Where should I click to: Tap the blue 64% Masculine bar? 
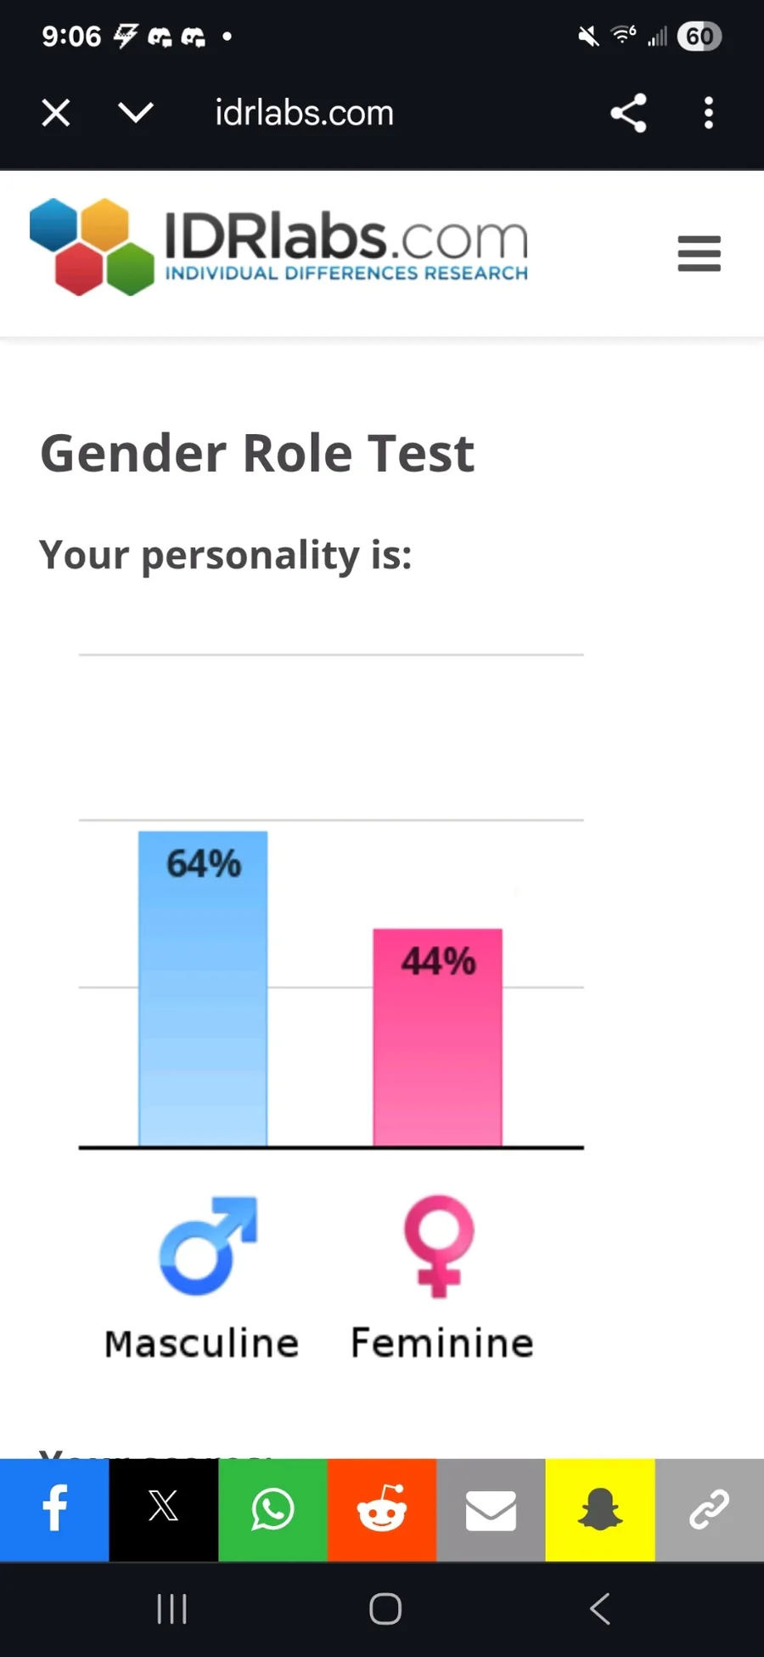coord(203,989)
